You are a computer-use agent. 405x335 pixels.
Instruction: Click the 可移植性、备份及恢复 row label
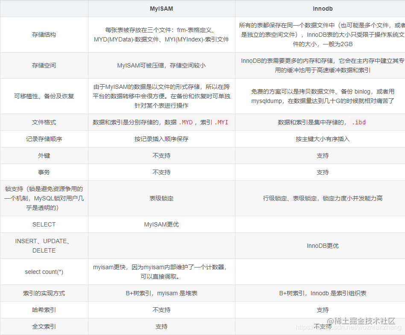pyautogui.click(x=44, y=96)
